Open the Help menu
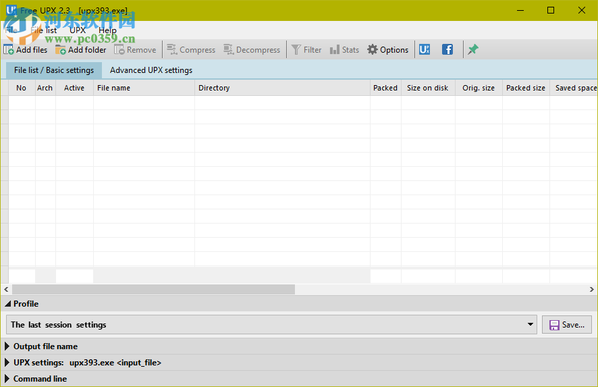598x387 pixels. 107,30
